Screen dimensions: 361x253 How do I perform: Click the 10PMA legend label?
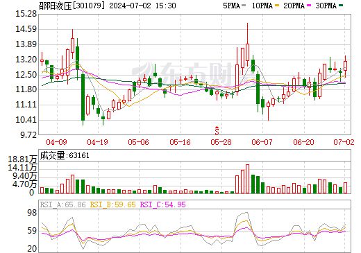click(x=262, y=6)
